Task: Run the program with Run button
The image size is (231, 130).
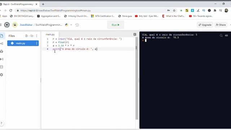Action: click(x=115, y=25)
